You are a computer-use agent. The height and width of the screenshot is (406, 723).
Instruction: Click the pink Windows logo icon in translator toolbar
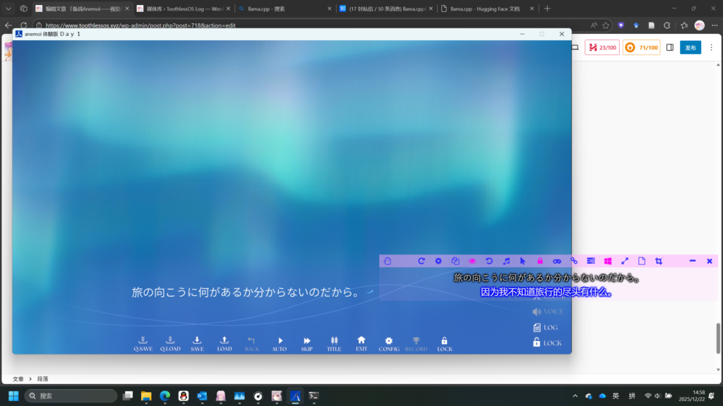608,261
